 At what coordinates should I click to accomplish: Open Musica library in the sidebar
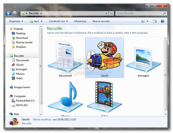point(20,74)
